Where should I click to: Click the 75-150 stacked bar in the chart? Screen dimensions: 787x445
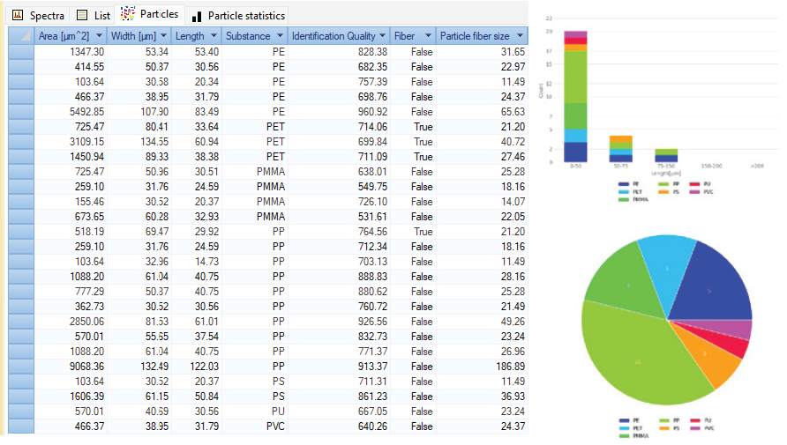click(x=666, y=155)
